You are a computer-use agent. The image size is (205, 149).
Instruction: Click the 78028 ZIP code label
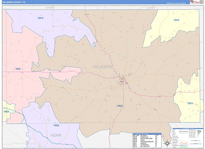click(56, 125)
